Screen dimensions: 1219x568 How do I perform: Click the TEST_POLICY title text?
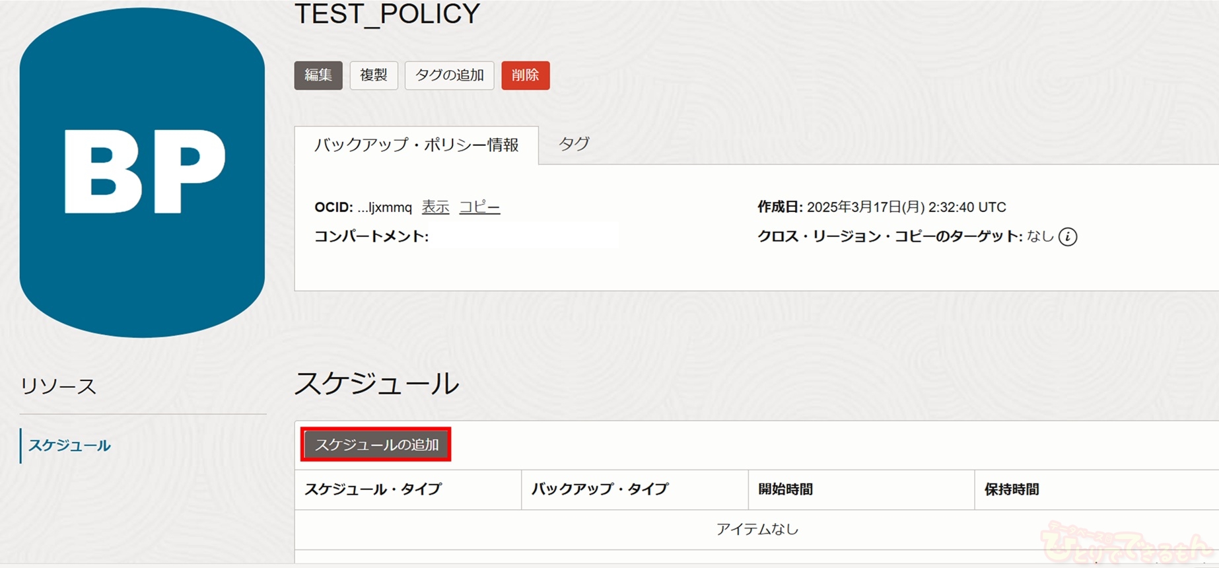[x=388, y=14]
